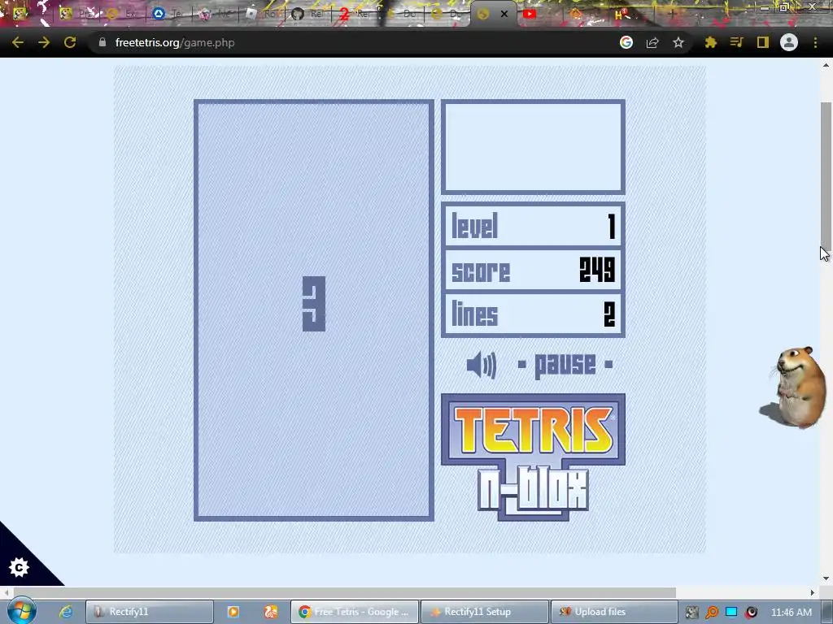833x624 pixels.
Task: Open the Google icon in address bar
Action: 626,42
